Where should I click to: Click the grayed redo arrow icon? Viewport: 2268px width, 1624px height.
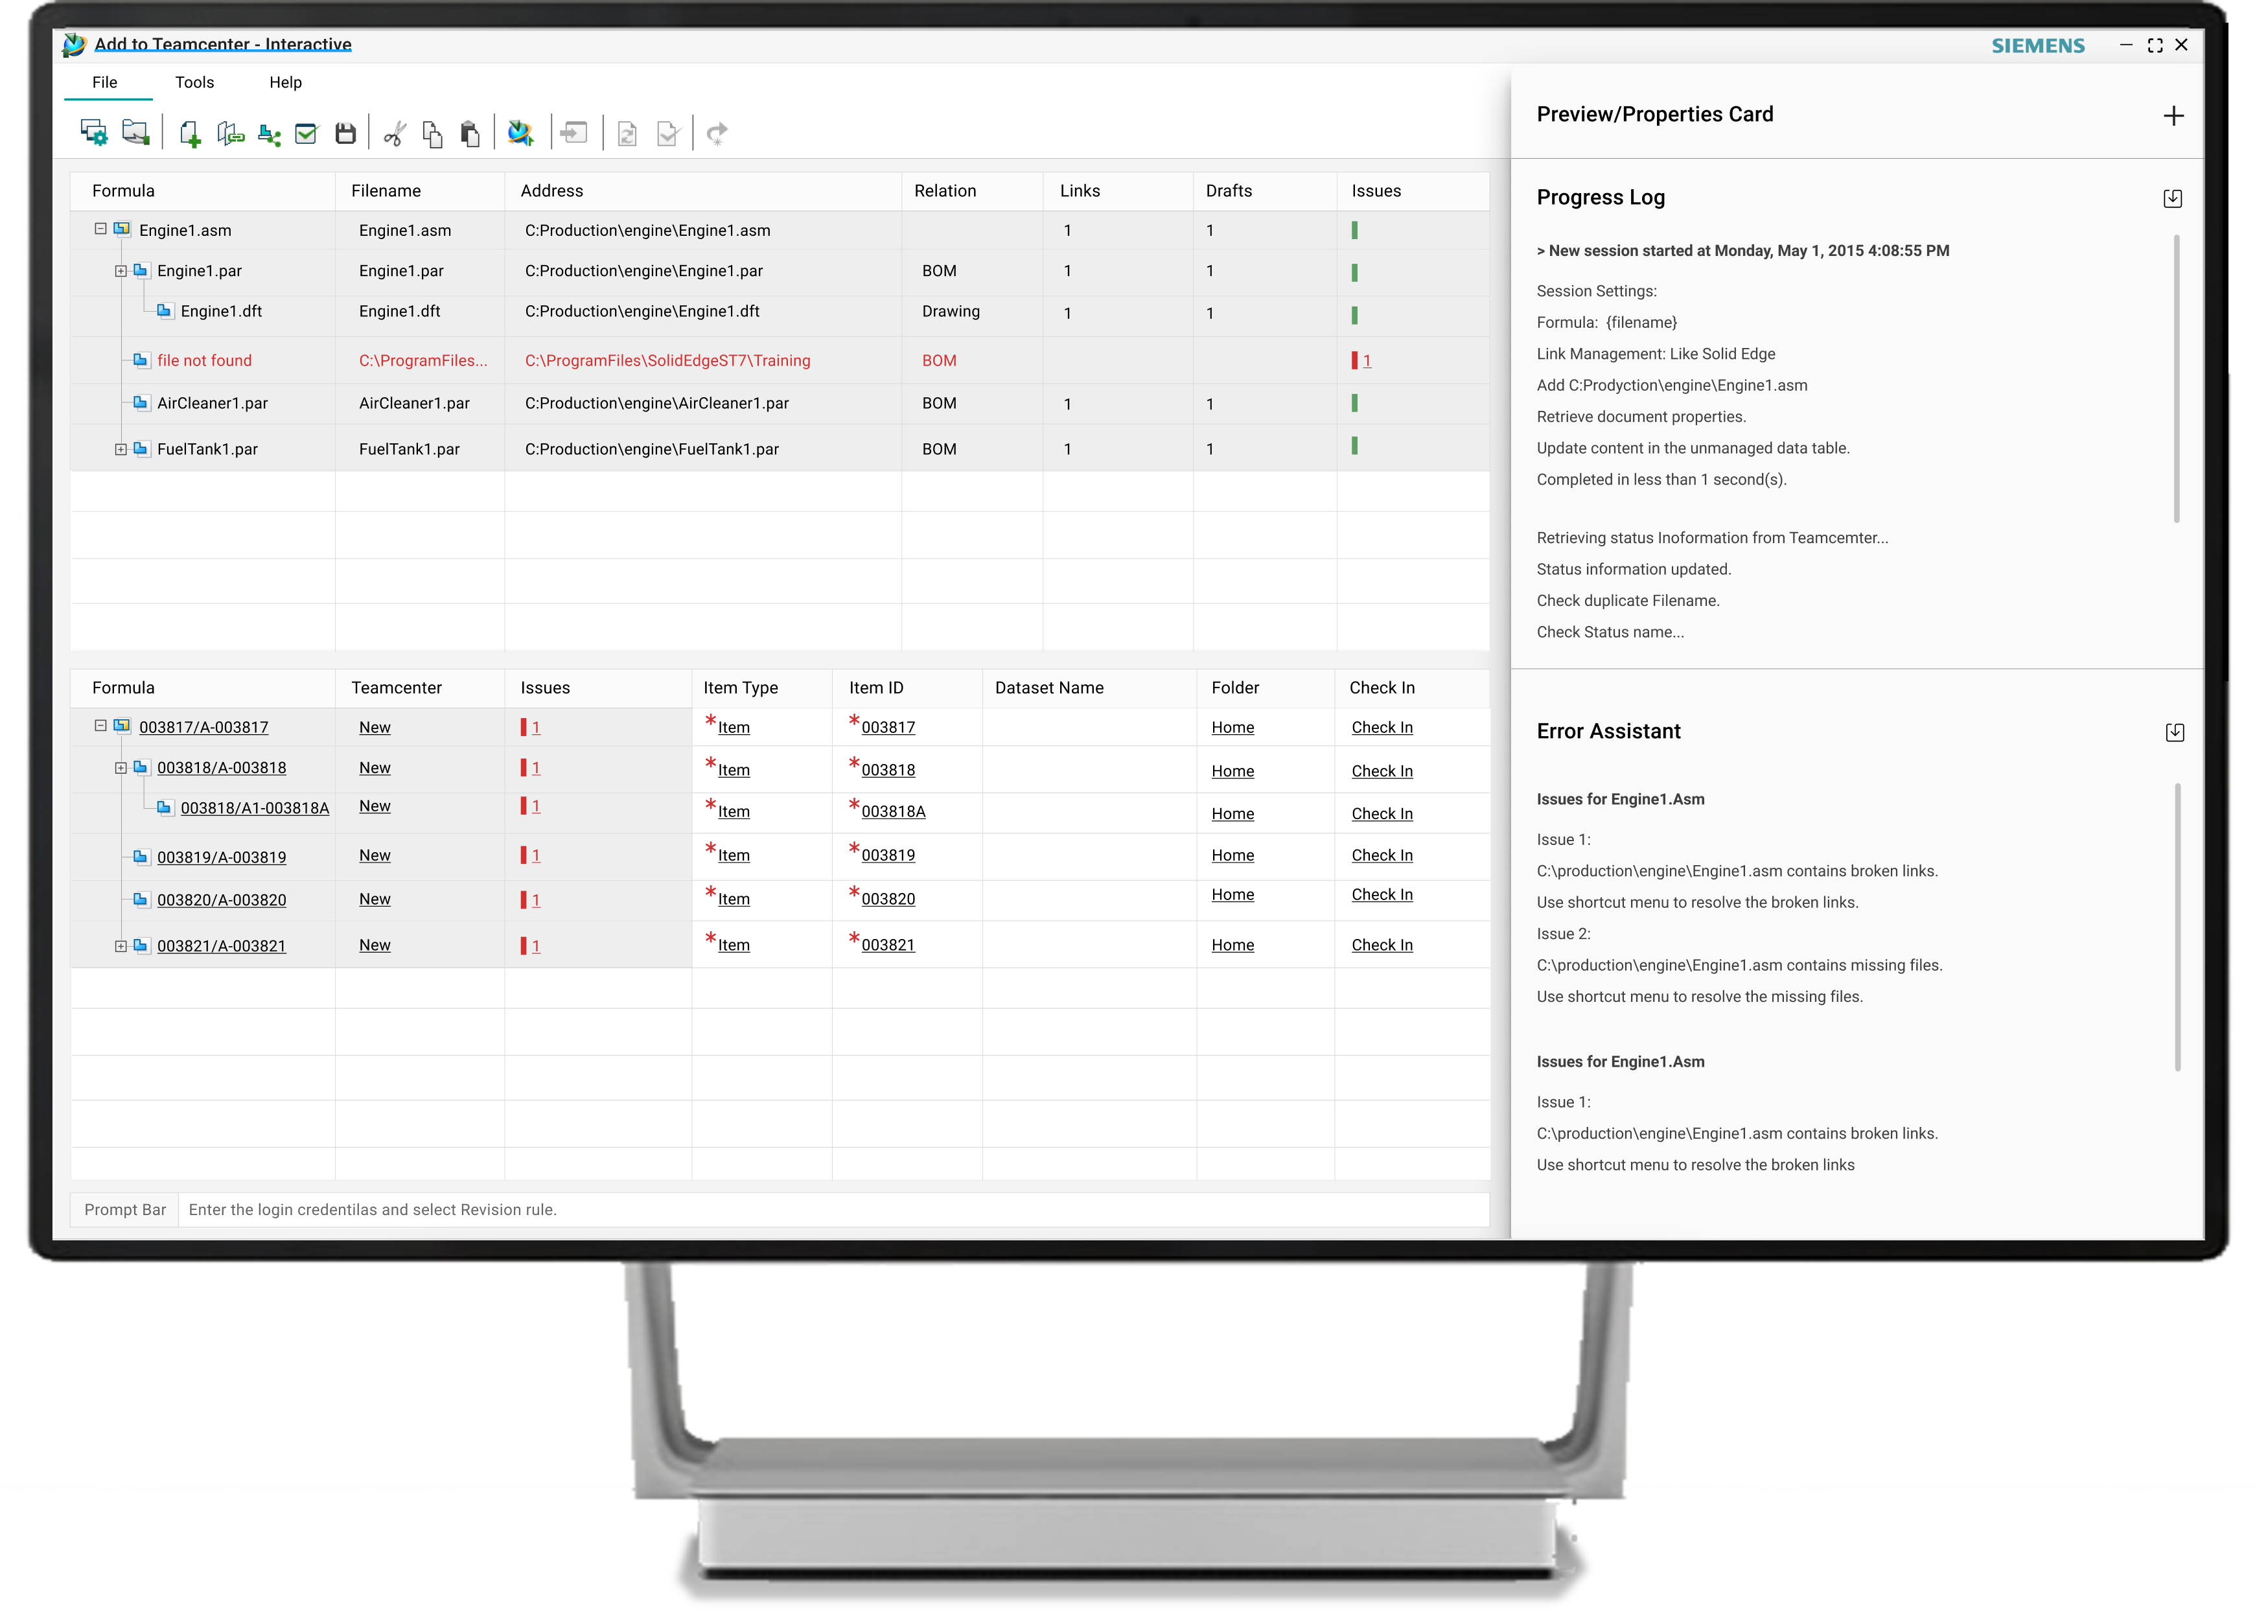pos(717,133)
